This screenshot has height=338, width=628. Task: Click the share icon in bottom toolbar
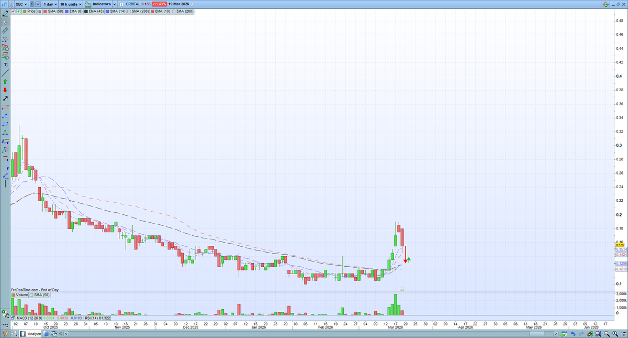pos(14,333)
